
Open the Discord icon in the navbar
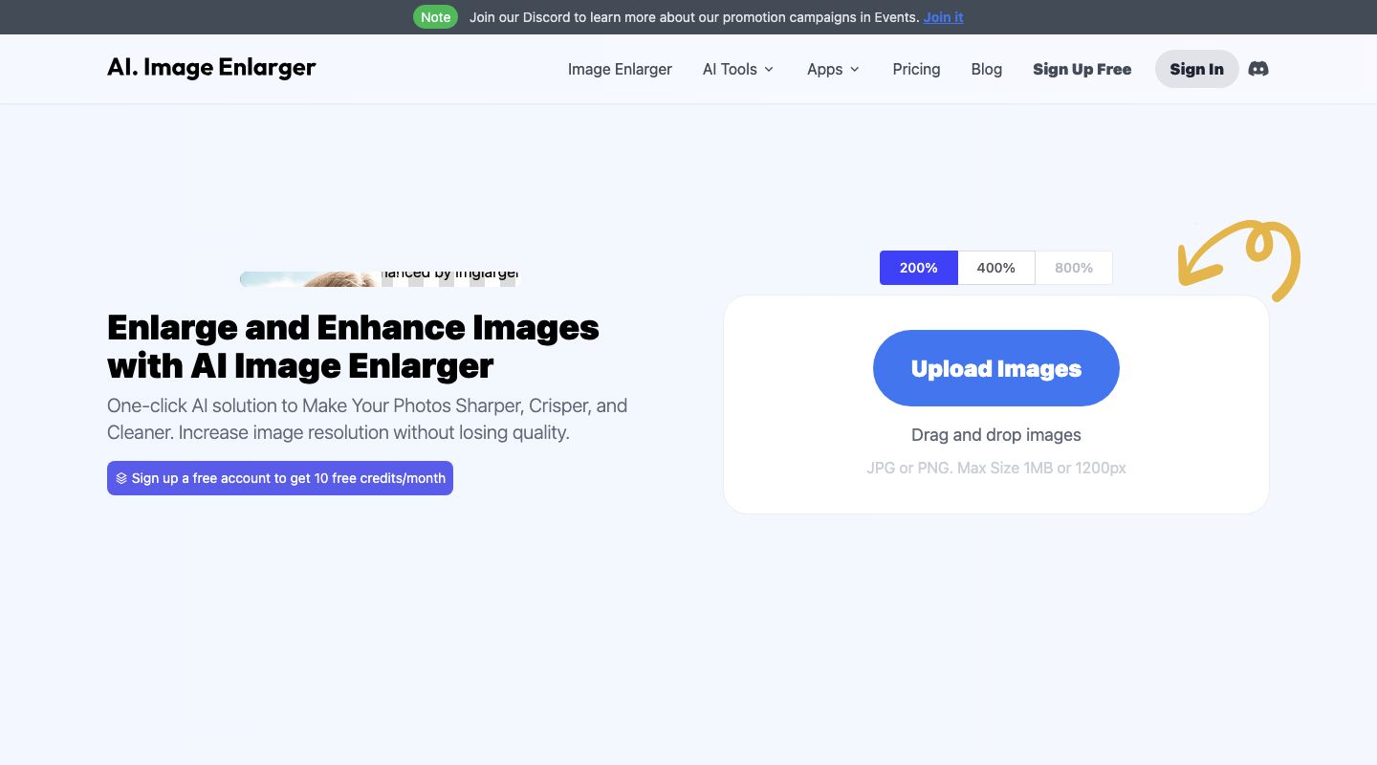coord(1258,69)
